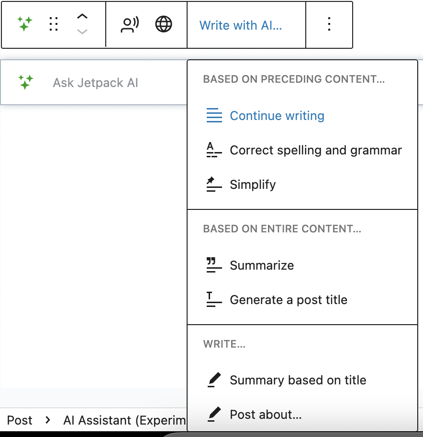Open the change tone speaker icon
Screen dimensions: 423x437
[x=130, y=24]
